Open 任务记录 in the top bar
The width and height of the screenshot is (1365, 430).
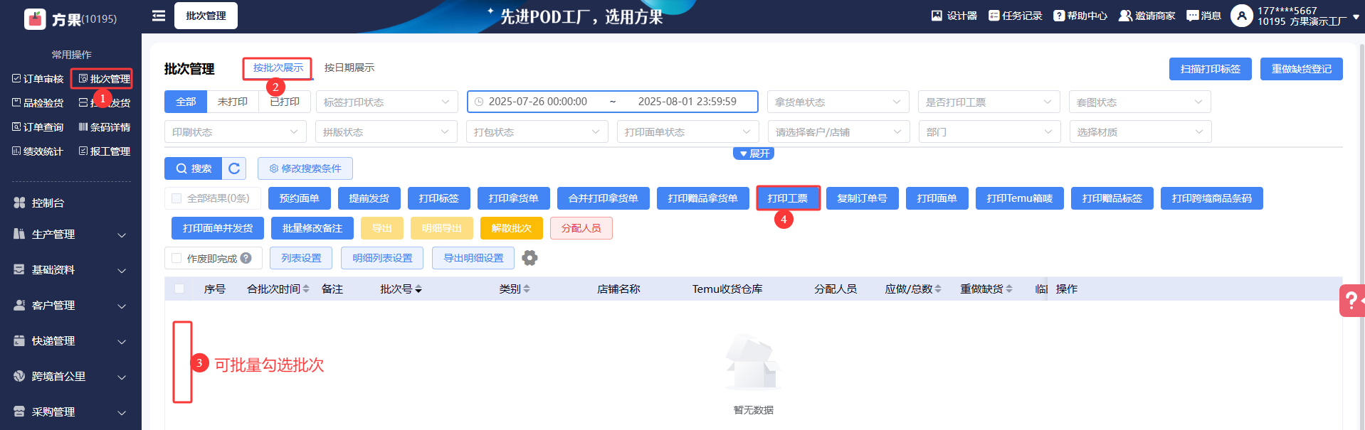click(1015, 16)
